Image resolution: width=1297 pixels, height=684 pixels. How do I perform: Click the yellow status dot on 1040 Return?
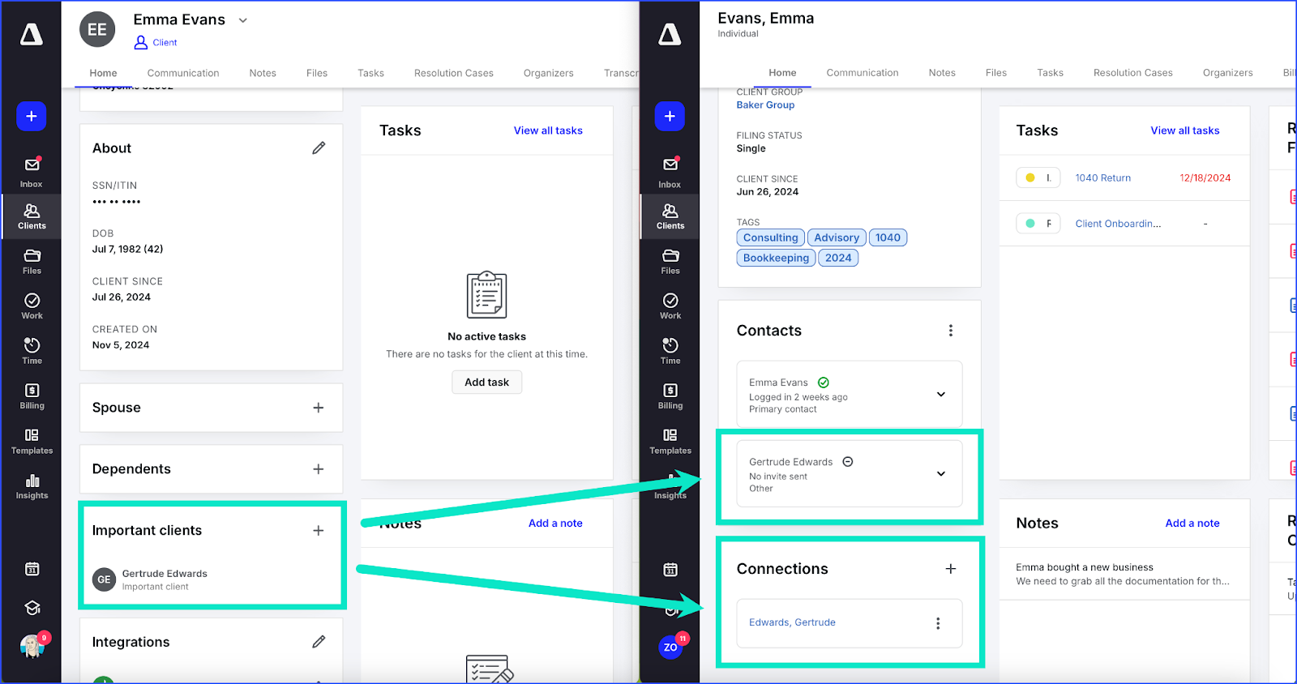click(x=1030, y=178)
